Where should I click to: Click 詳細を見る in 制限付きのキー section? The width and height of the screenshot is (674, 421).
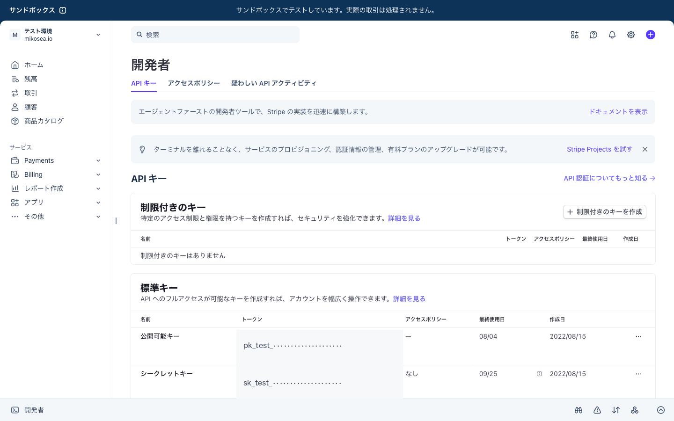coord(404,218)
